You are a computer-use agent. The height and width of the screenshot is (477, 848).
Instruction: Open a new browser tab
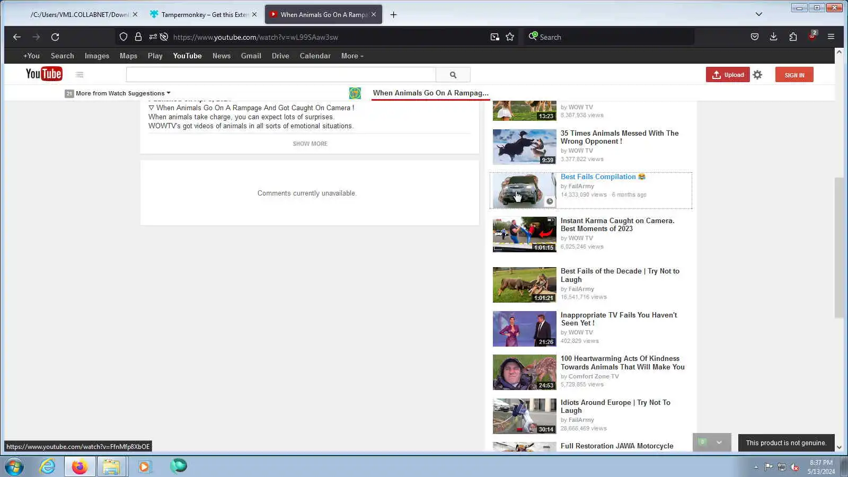(x=393, y=15)
